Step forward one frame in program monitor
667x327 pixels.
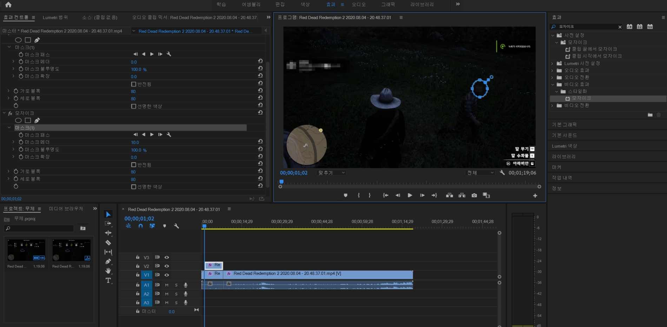pos(422,195)
